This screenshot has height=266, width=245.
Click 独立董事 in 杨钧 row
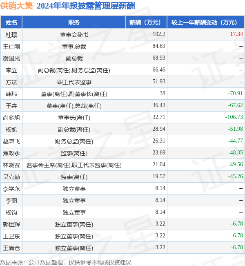pos(74,213)
